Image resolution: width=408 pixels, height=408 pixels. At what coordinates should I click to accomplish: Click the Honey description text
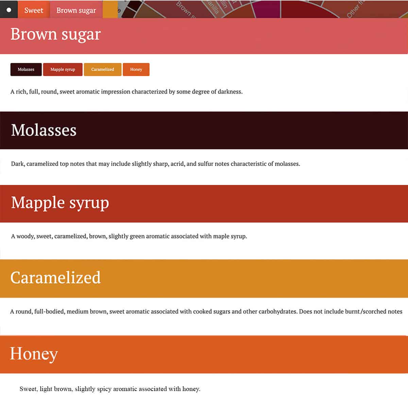pos(110,389)
